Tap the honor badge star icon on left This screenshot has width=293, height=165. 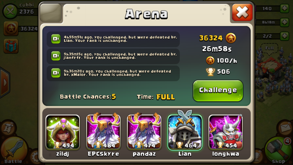pyautogui.click(x=11, y=28)
